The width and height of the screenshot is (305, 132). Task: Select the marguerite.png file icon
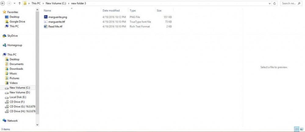tap(46, 17)
